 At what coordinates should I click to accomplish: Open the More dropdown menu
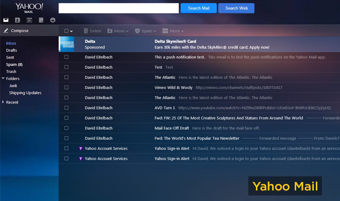(x=182, y=31)
